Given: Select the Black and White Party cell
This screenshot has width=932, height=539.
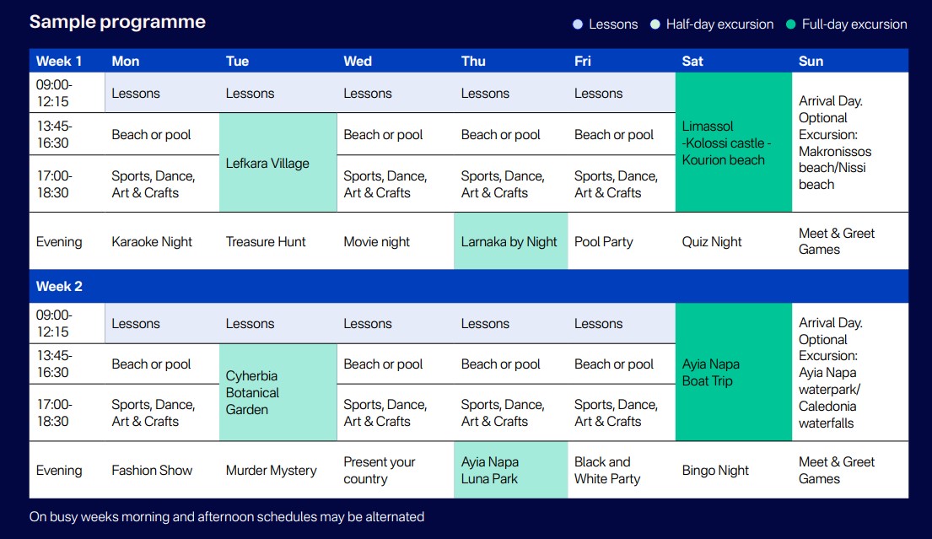Looking at the screenshot, I should tap(622, 470).
